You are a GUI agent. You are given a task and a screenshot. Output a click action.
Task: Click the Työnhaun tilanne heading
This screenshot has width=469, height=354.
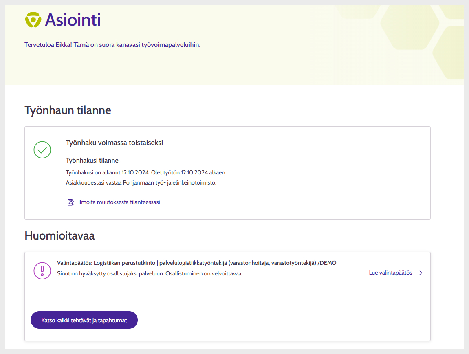coord(68,110)
